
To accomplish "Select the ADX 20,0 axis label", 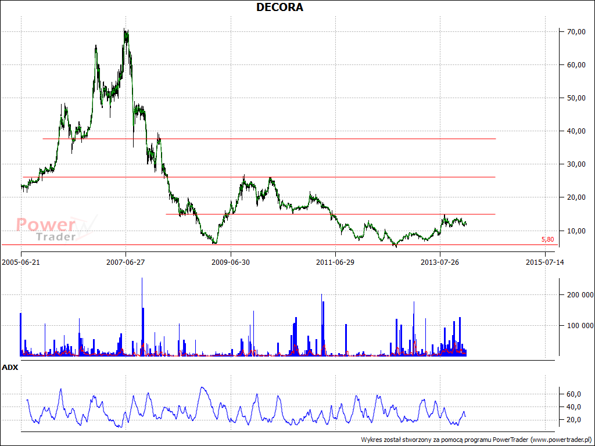I will [x=574, y=420].
